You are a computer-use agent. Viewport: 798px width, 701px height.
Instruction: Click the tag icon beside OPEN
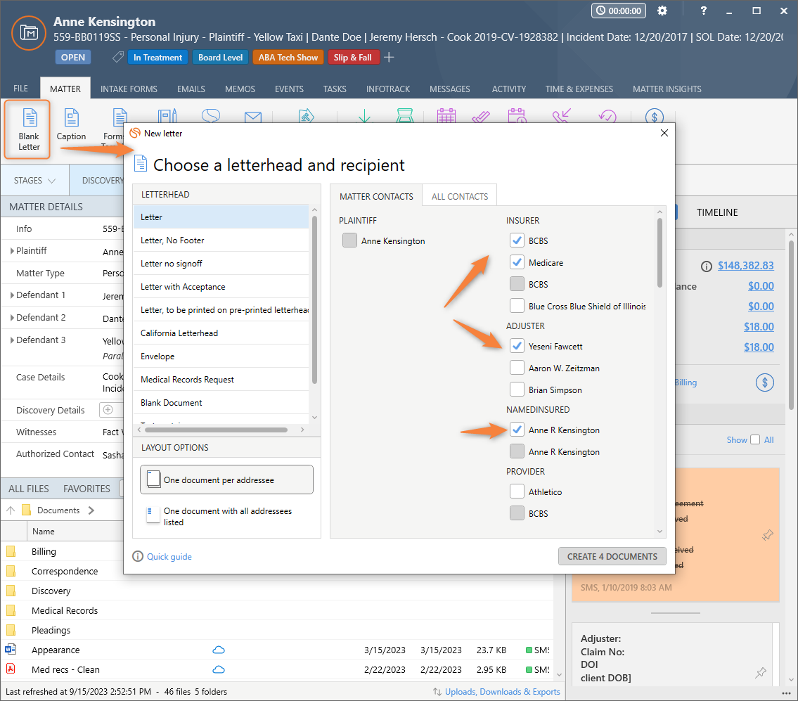pos(117,57)
